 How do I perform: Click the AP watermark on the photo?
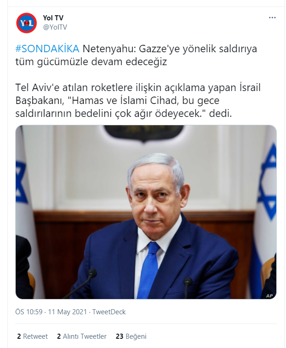point(269,296)
